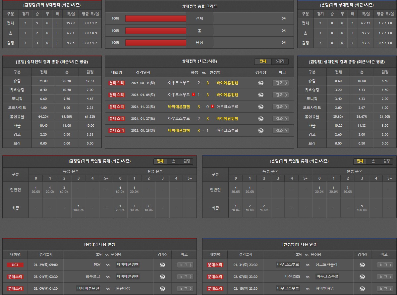Click stadium icon in 마인츠05 fixture row
The height and width of the screenshot is (295, 397).
[x=362, y=277]
